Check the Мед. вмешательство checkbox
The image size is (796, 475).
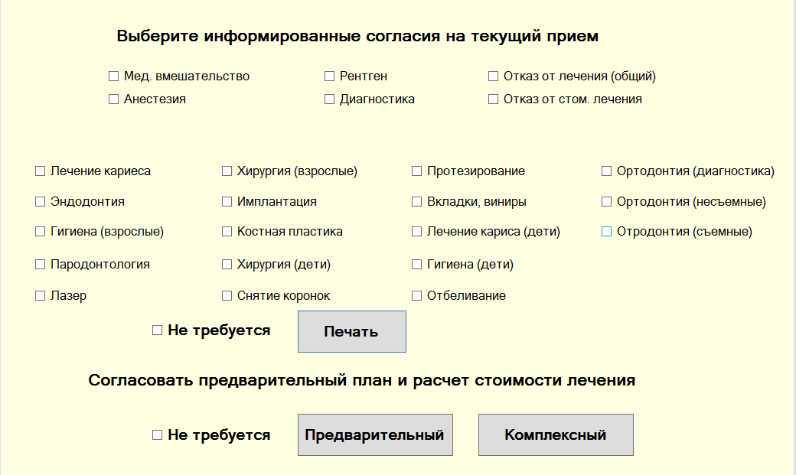pyautogui.click(x=114, y=76)
